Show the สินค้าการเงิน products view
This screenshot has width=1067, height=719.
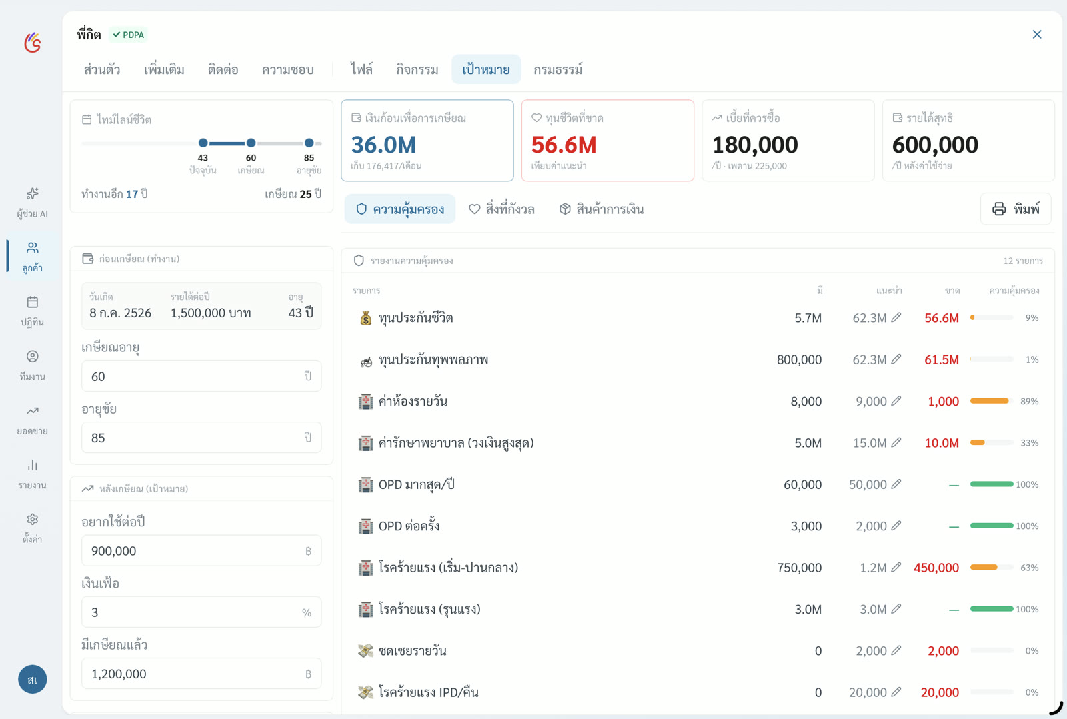(x=602, y=209)
